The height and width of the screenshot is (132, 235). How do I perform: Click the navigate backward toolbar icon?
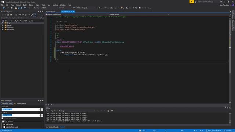(4, 8)
